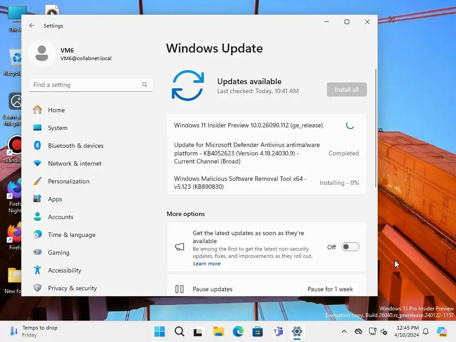Click the Completed status text
The image size is (456, 342).
pyautogui.click(x=343, y=153)
